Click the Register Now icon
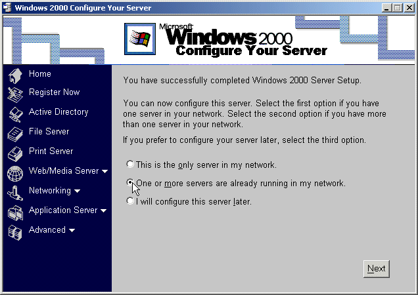Screen dimensions: 418x295 [15, 94]
